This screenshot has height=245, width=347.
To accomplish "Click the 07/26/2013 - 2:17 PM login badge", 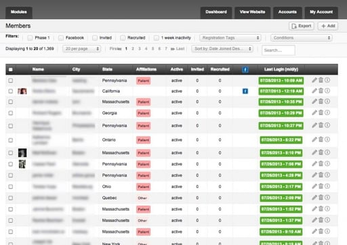I will pyautogui.click(x=281, y=187).
